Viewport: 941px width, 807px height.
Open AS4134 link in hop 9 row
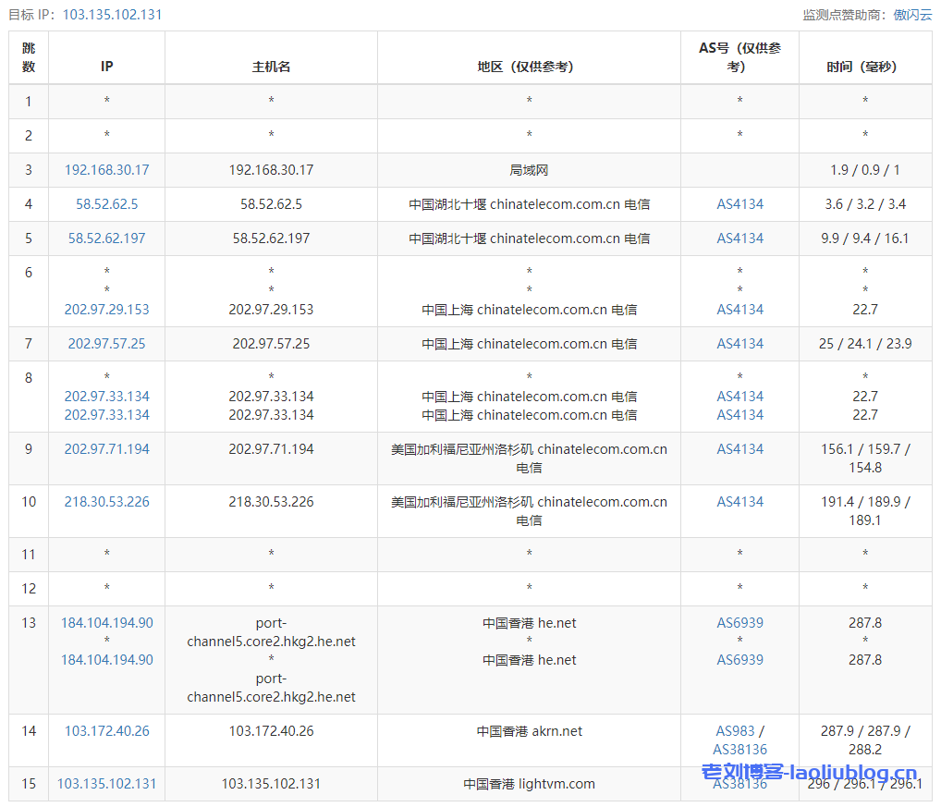tap(739, 449)
